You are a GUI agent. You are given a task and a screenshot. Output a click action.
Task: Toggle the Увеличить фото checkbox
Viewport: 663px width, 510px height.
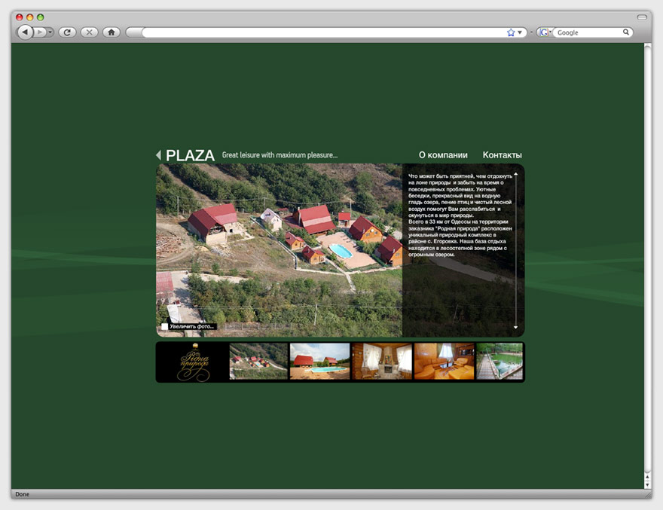tap(164, 326)
